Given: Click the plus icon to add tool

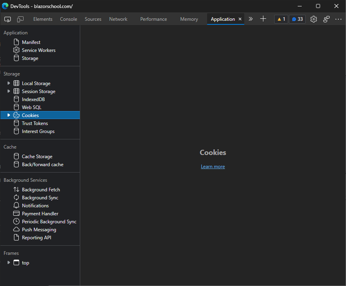Looking at the screenshot, I should [263, 19].
